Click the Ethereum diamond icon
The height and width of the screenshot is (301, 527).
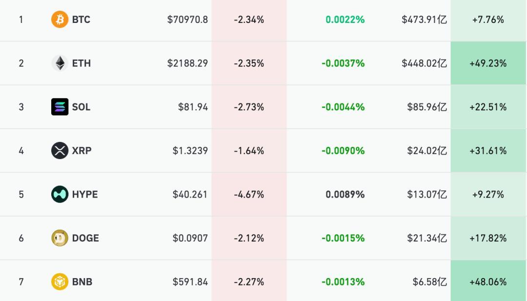[x=60, y=63]
